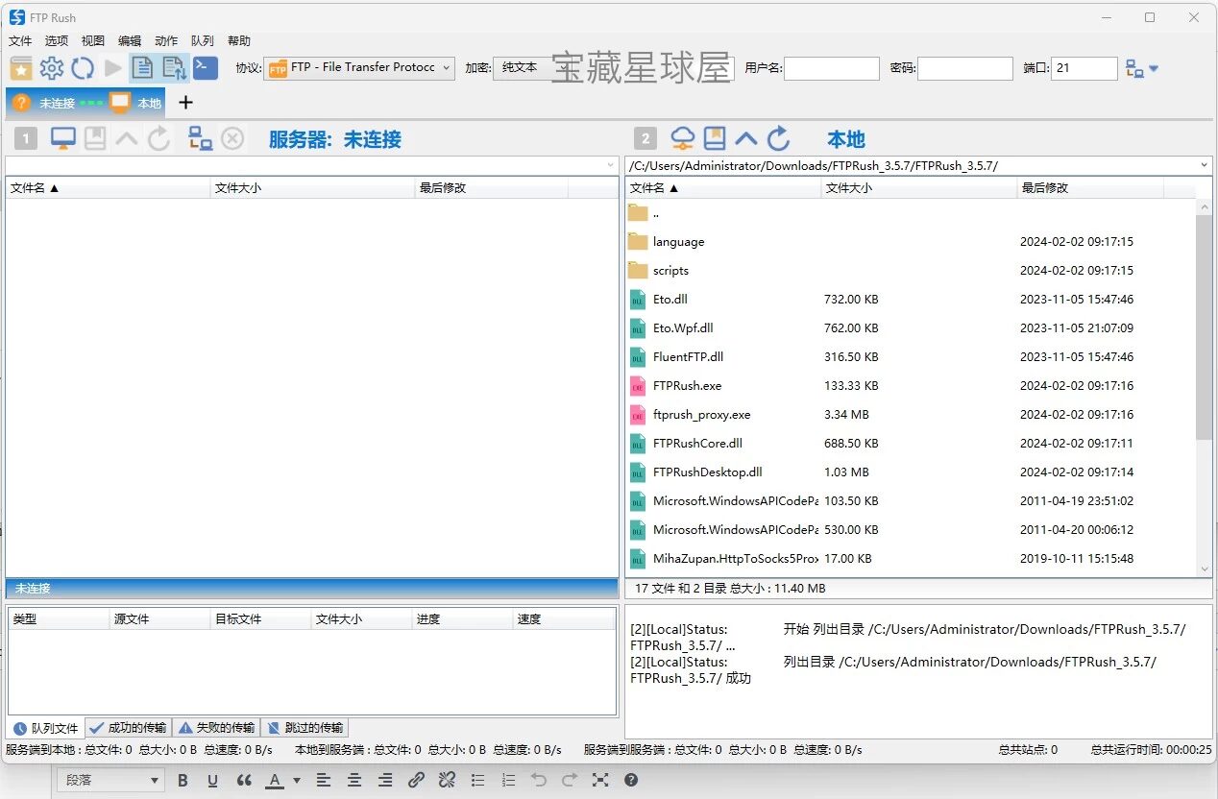Viewport: 1218px width, 799px height.
Task: Select the 未连接 / 本地 session tab
Action: point(86,102)
